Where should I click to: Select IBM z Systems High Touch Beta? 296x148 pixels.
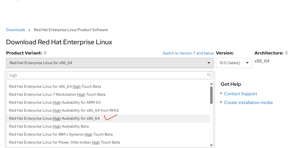[108, 135]
